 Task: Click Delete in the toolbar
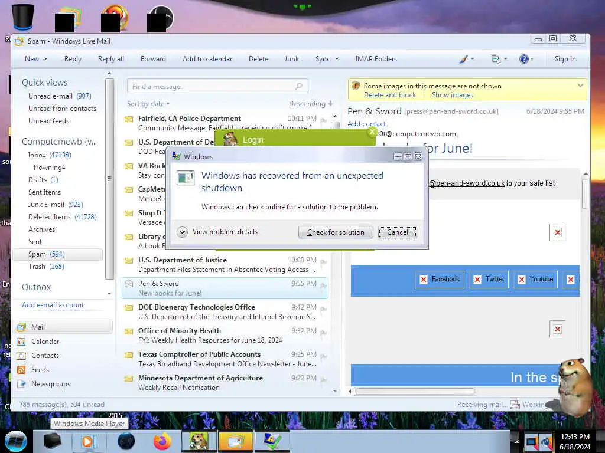point(258,59)
